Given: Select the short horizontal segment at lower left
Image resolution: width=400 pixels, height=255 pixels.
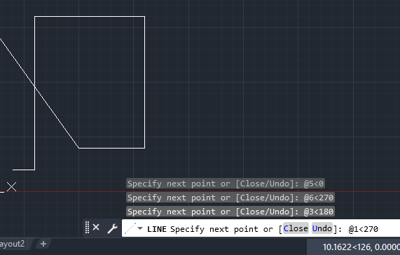Looking at the screenshot, I should pos(24,170).
